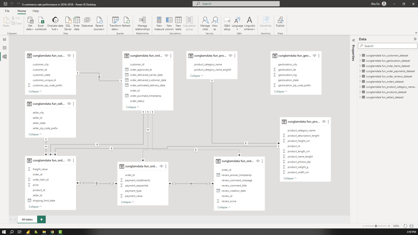Refresh the data queries

pyautogui.click(x=126, y=22)
